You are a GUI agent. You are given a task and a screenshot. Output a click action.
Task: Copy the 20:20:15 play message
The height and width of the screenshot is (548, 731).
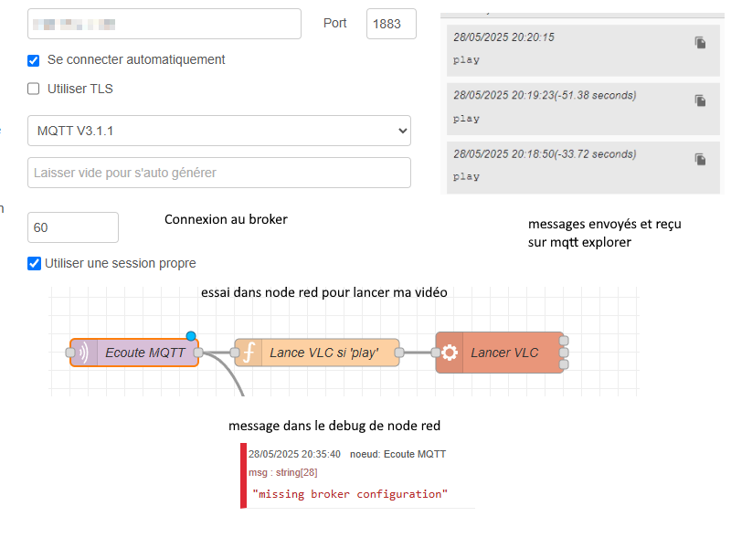click(x=700, y=42)
